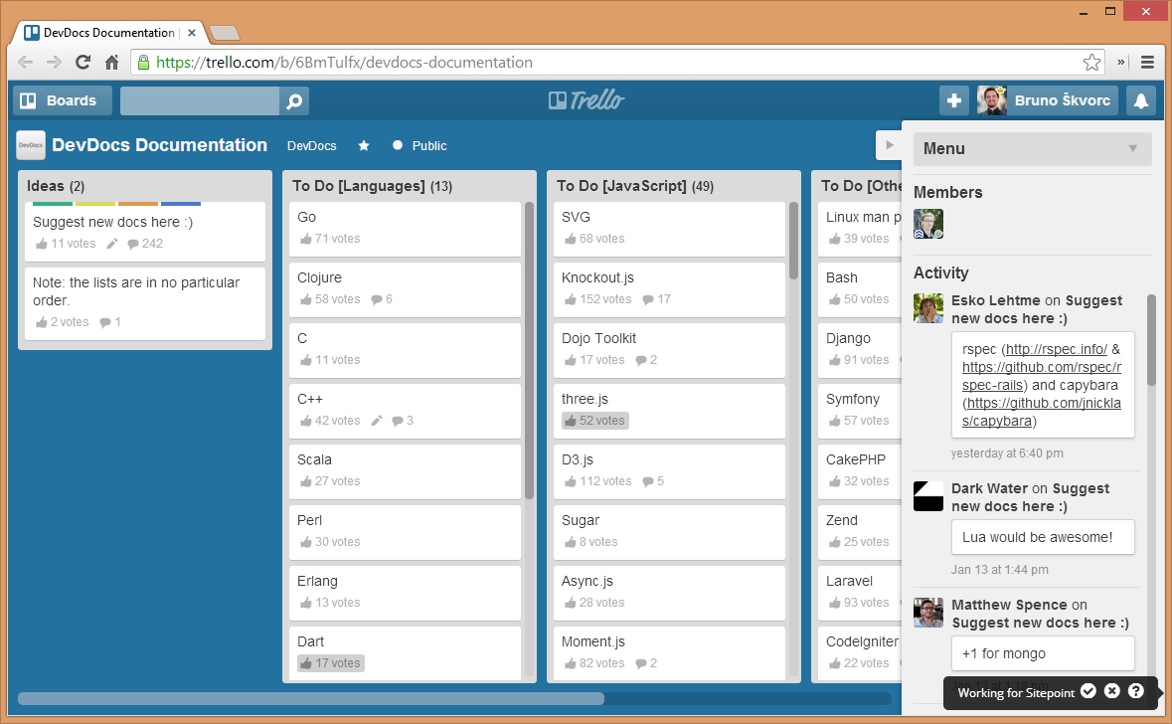Image resolution: width=1172 pixels, height=724 pixels.
Task: Click the DevDocs board logo thumbnail
Action: pos(31,145)
